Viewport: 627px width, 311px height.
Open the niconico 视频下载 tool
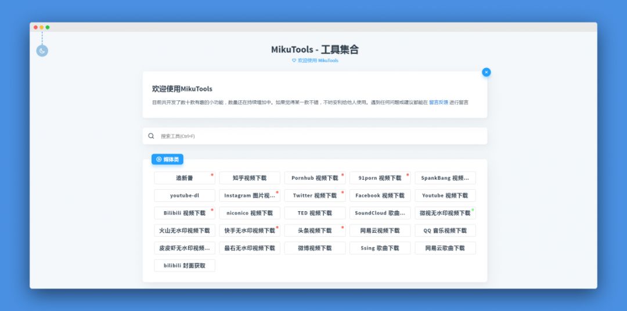pos(250,213)
